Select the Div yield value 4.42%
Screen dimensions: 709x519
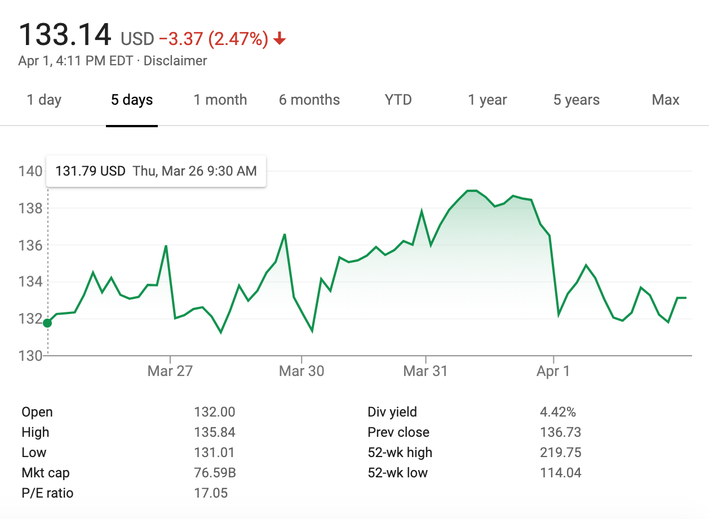click(x=559, y=411)
